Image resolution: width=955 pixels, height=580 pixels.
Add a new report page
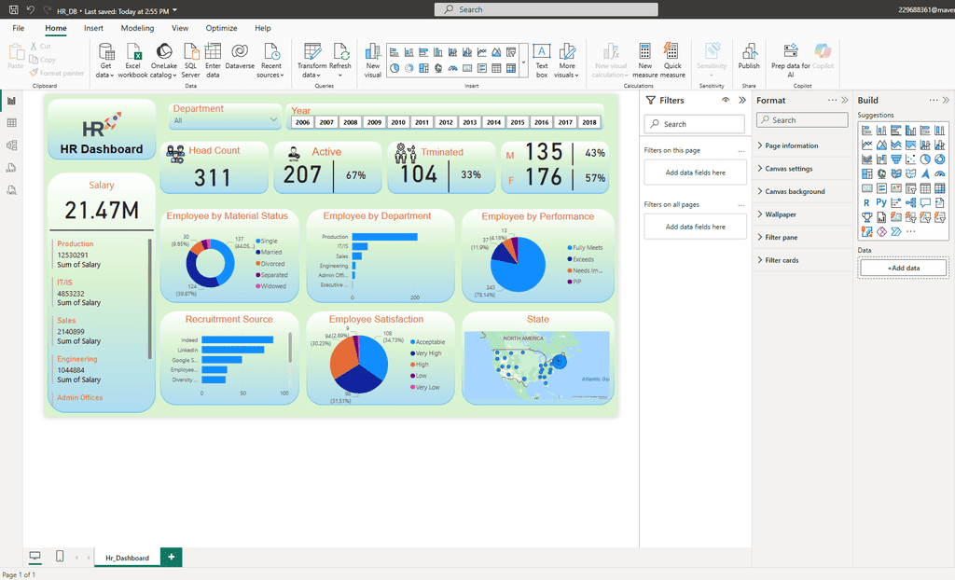point(171,557)
